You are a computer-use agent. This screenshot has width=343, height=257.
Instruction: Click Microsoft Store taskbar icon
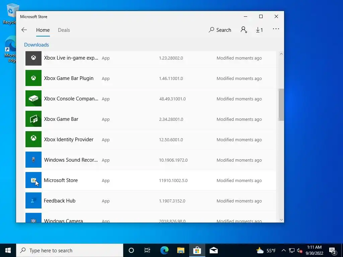197,250
